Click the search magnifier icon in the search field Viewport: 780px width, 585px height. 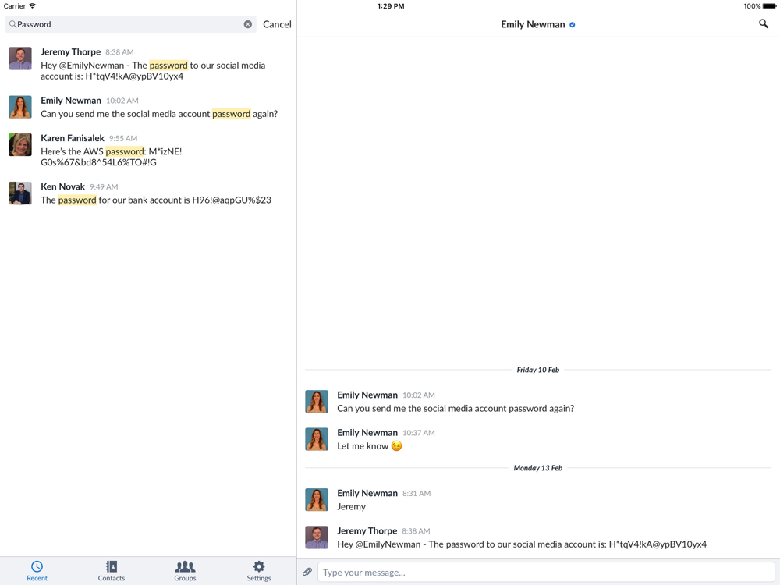[12, 24]
